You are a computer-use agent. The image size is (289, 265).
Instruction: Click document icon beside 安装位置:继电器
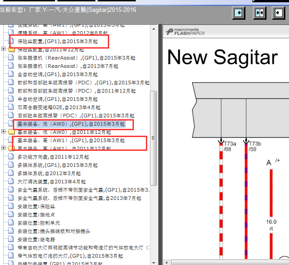[11, 239]
